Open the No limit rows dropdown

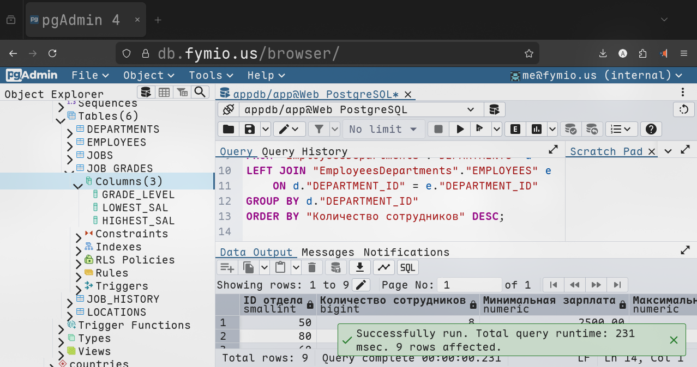(383, 129)
